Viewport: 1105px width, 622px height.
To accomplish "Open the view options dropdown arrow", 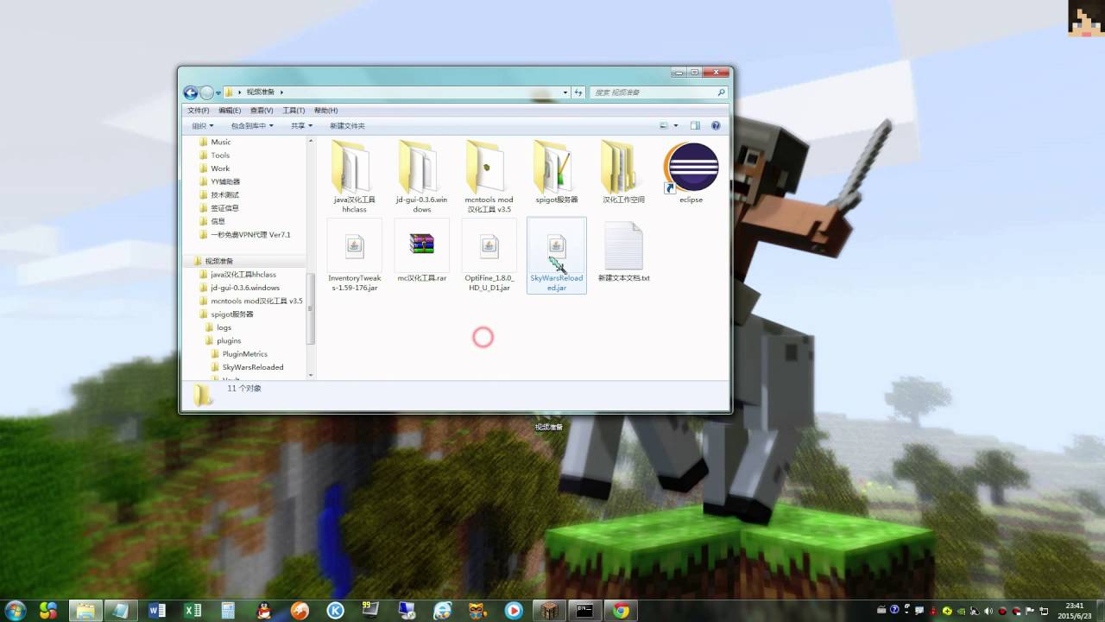I will click(676, 125).
